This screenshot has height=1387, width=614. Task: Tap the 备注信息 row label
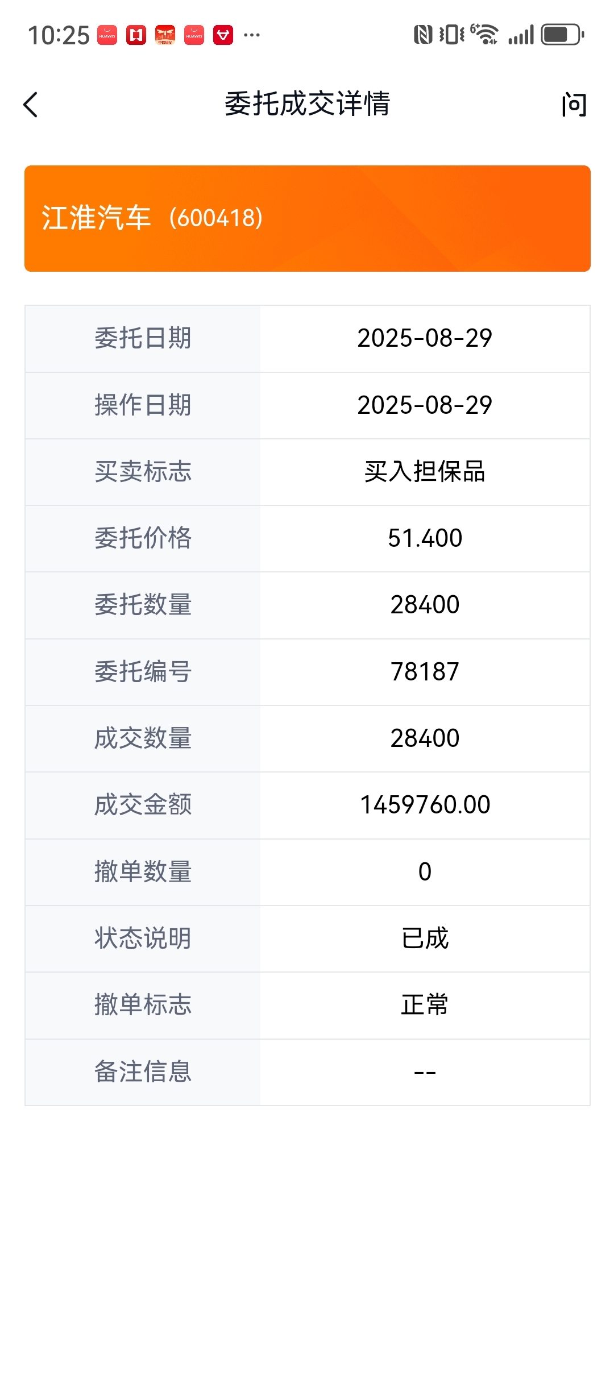(143, 1072)
